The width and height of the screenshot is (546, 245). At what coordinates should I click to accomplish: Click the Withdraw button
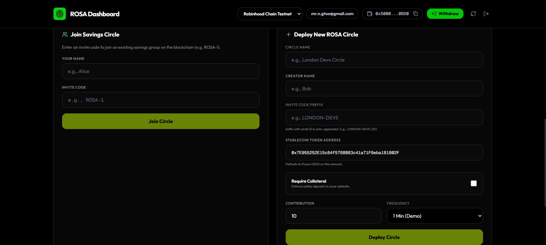coord(445,14)
